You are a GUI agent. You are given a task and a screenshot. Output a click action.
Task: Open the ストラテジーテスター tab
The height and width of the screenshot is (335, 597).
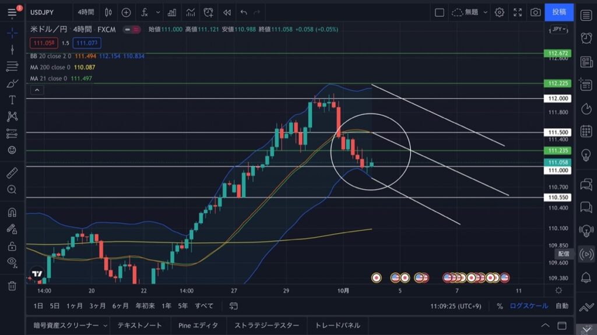coord(267,326)
